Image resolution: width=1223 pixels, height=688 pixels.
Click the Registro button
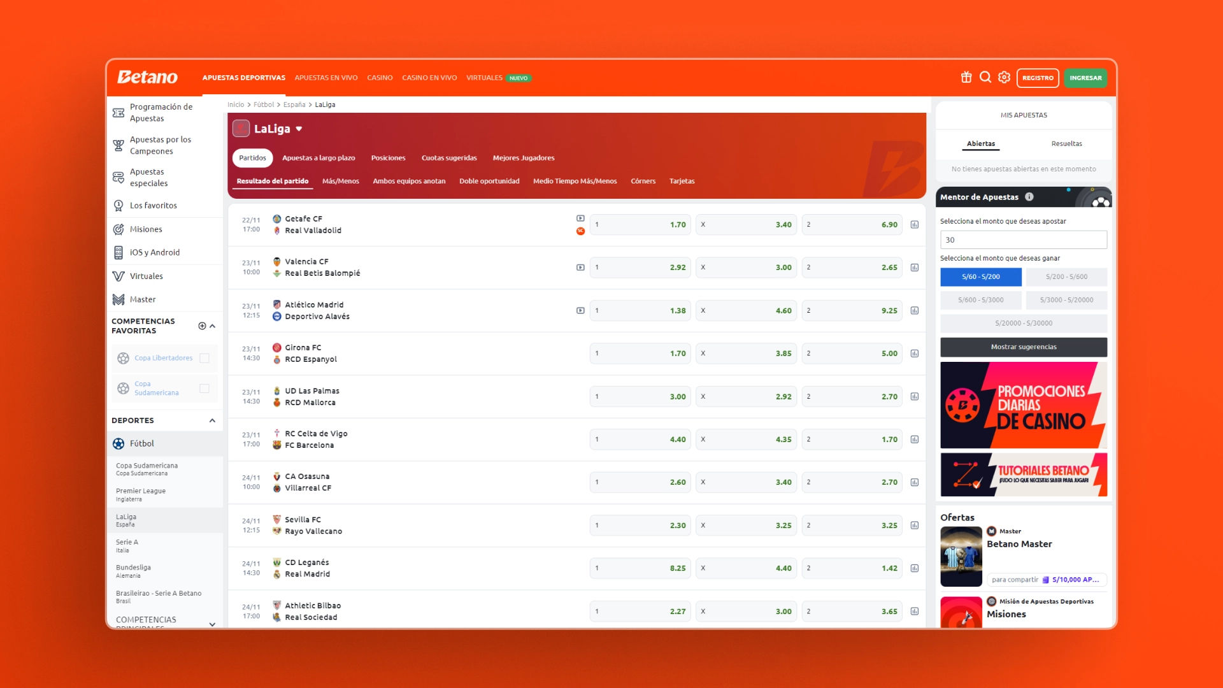[1038, 78]
